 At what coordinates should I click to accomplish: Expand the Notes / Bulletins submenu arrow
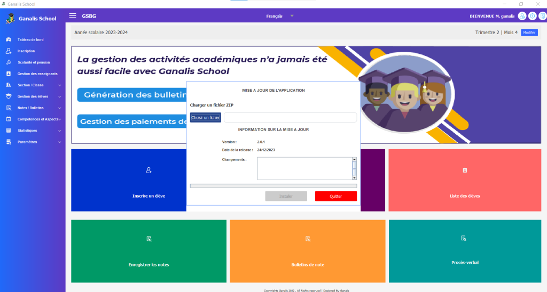[x=60, y=108]
